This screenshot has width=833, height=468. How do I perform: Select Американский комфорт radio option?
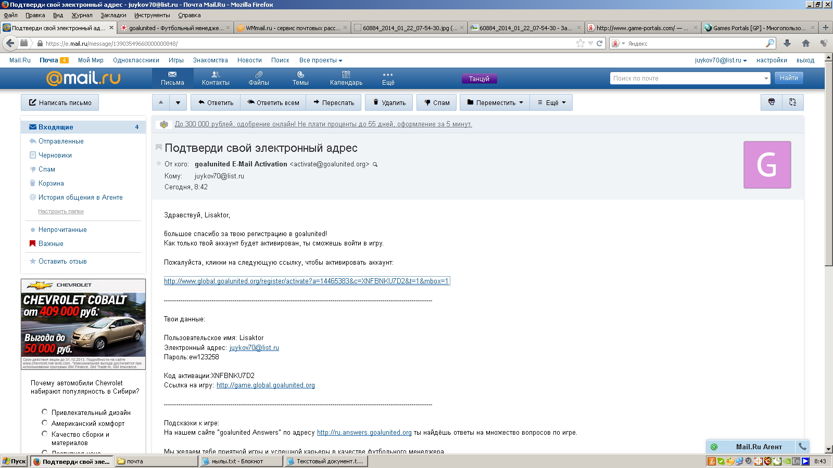coord(44,423)
